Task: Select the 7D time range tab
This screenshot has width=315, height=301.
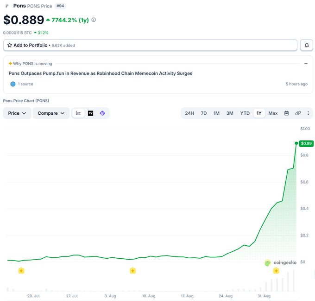Action: (204, 113)
